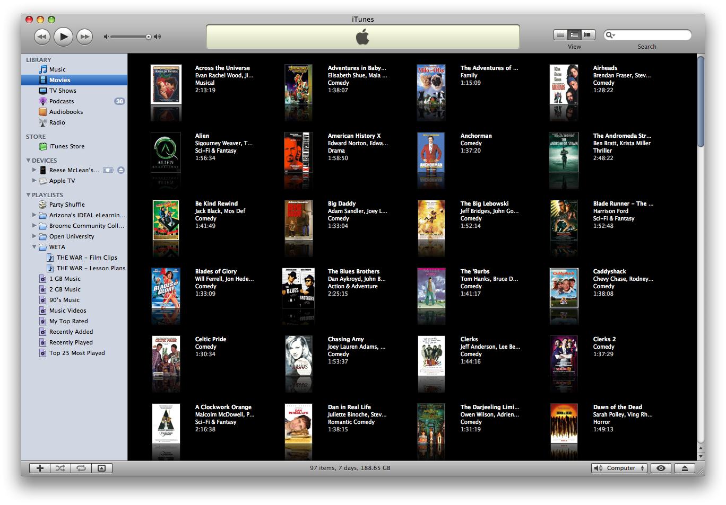Click the Dawn of the Dead title
This screenshot has width=726, height=505.
point(617,407)
